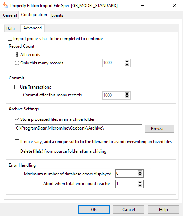Enable Delete file(s) from source folder
183x216 pixels.
coord(17,151)
